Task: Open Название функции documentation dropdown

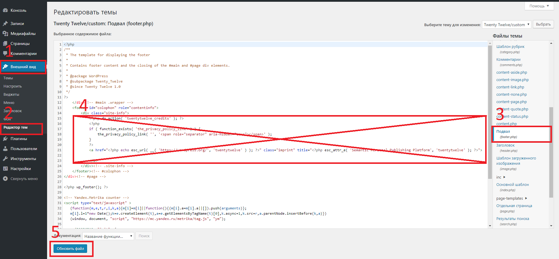Action: (108, 236)
